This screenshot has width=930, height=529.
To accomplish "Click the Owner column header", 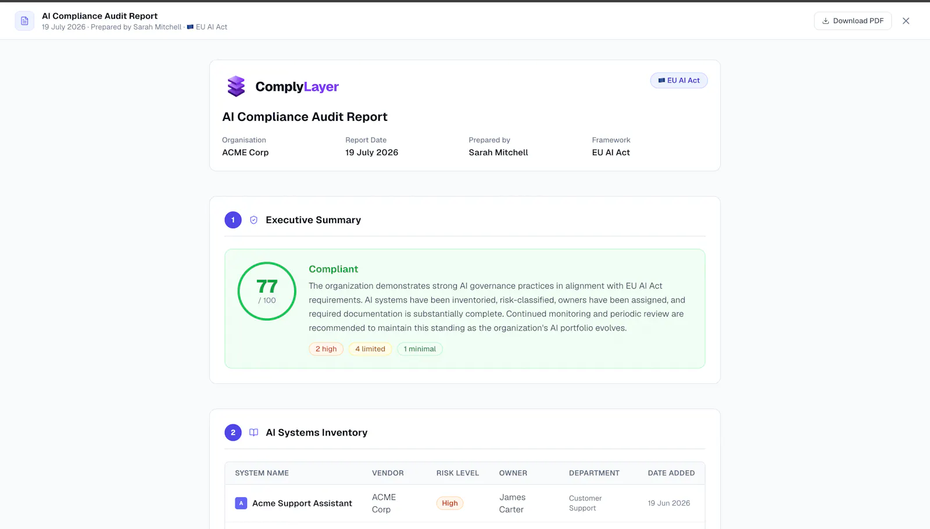I will pyautogui.click(x=513, y=473).
